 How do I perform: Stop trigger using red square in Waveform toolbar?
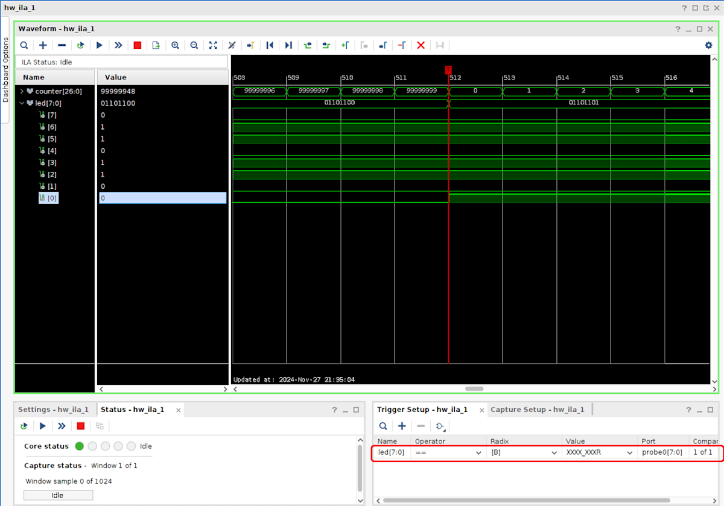click(138, 45)
